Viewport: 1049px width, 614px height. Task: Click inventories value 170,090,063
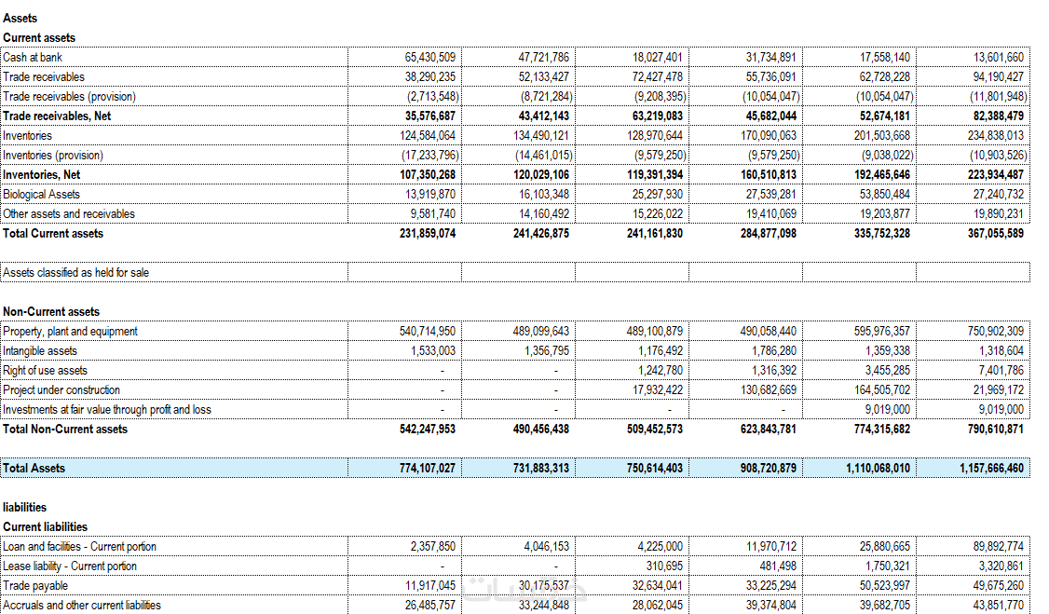768,136
